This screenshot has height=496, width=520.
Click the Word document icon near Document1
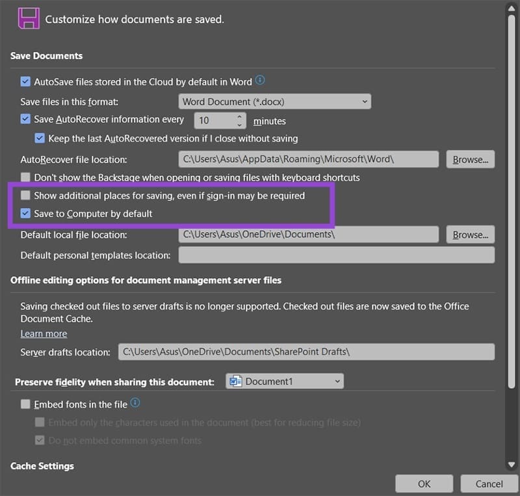click(237, 382)
